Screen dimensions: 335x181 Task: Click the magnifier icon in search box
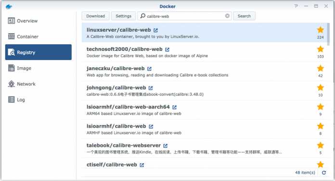(x=143, y=16)
